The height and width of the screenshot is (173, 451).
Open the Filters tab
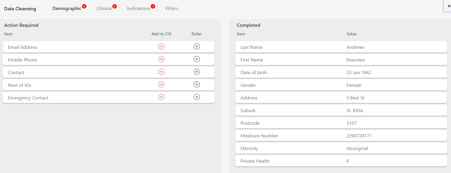coord(172,9)
